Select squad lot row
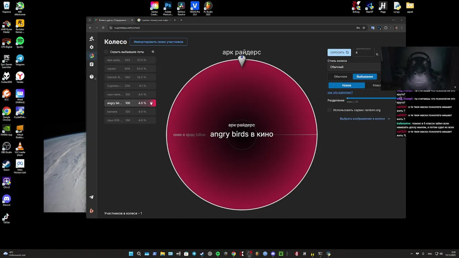Viewport: 459px width, 258px height. tap(130, 68)
